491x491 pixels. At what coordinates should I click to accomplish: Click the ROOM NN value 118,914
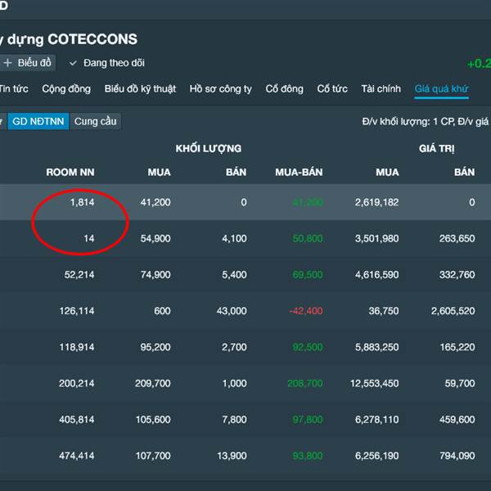[77, 347]
